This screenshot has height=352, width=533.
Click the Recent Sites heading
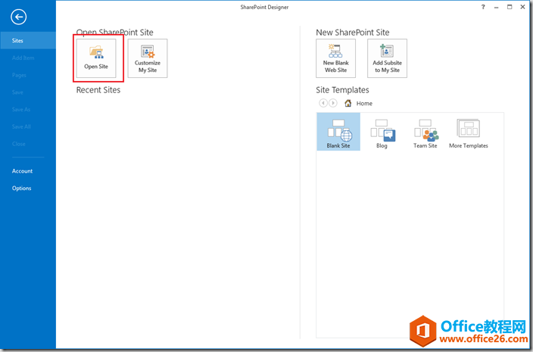coord(98,90)
